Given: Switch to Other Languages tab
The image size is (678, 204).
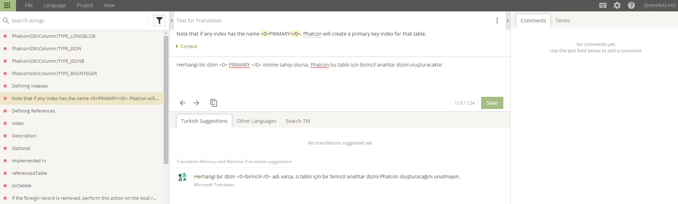Looking at the screenshot, I should coord(257,121).
